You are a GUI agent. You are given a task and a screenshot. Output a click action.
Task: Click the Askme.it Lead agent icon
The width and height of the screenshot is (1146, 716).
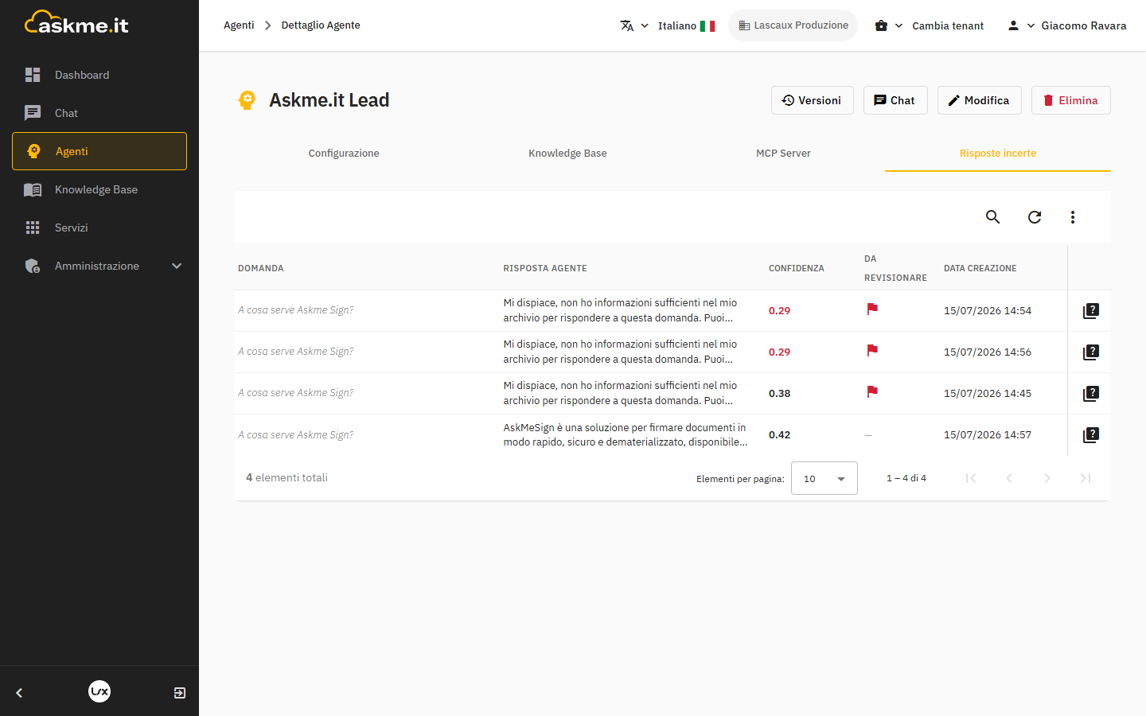(x=247, y=100)
